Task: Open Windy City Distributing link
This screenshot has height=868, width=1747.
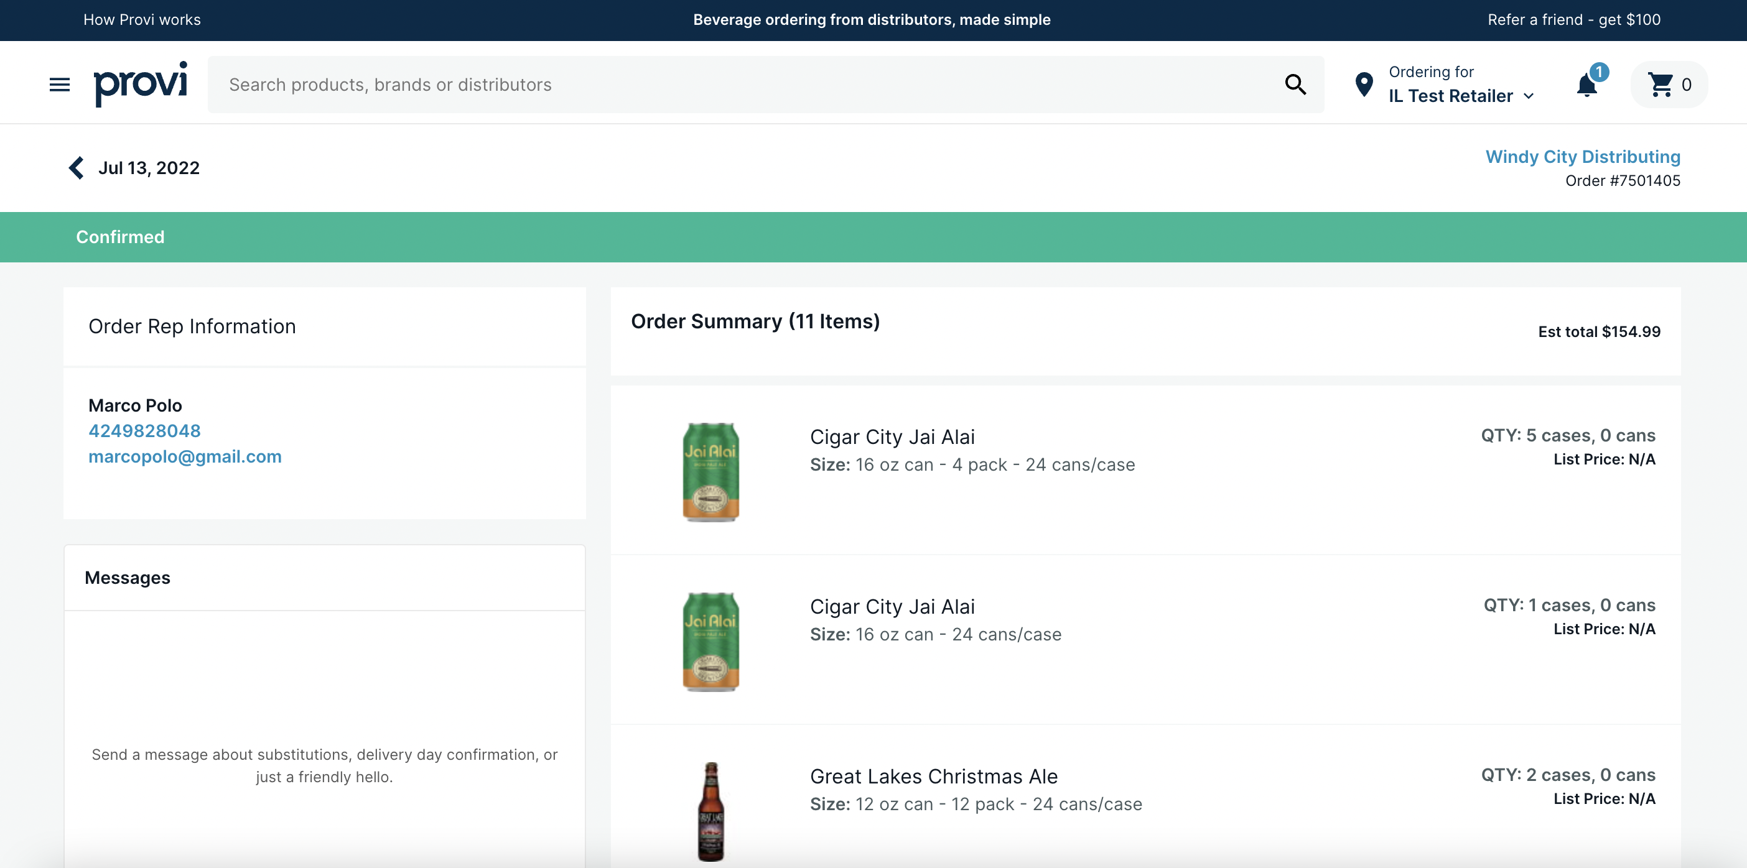Action: point(1583,157)
